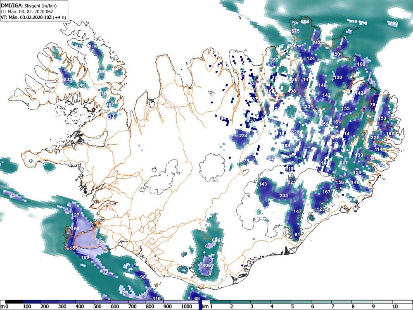413x310 pixels.
Task: Select the map value 242 in the northeast
Action: (x=316, y=43)
